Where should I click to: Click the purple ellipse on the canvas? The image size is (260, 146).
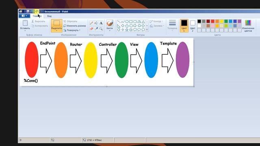182,60
